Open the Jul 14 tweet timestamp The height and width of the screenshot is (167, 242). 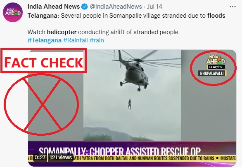(154, 7)
